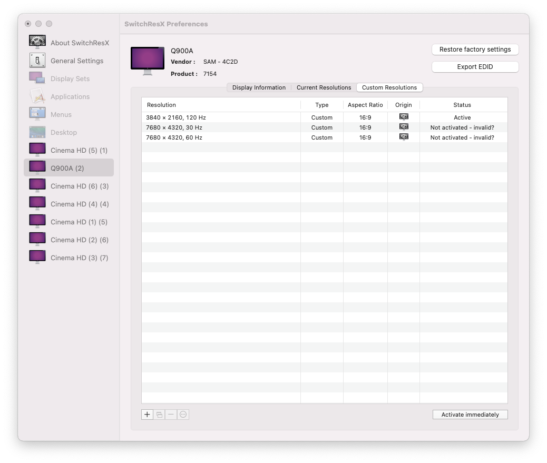Click the large Q900A display thumbnail
The image size is (547, 463).
pyautogui.click(x=148, y=61)
